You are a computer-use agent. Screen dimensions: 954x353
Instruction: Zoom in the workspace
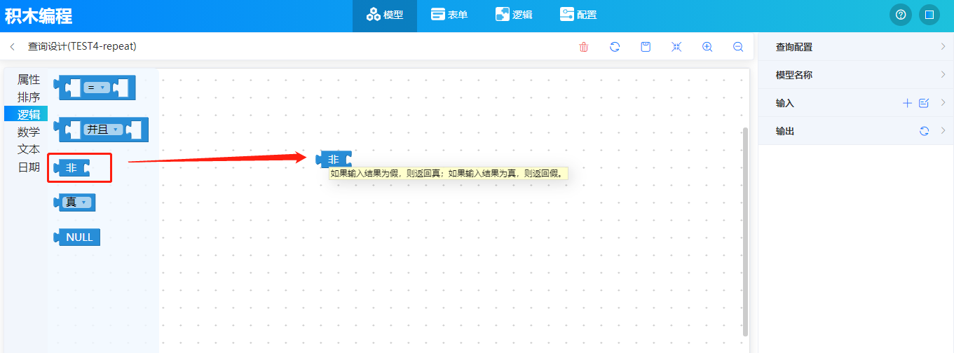pyautogui.click(x=707, y=47)
